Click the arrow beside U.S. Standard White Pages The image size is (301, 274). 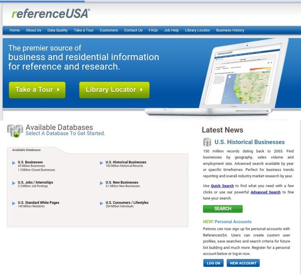14,203
